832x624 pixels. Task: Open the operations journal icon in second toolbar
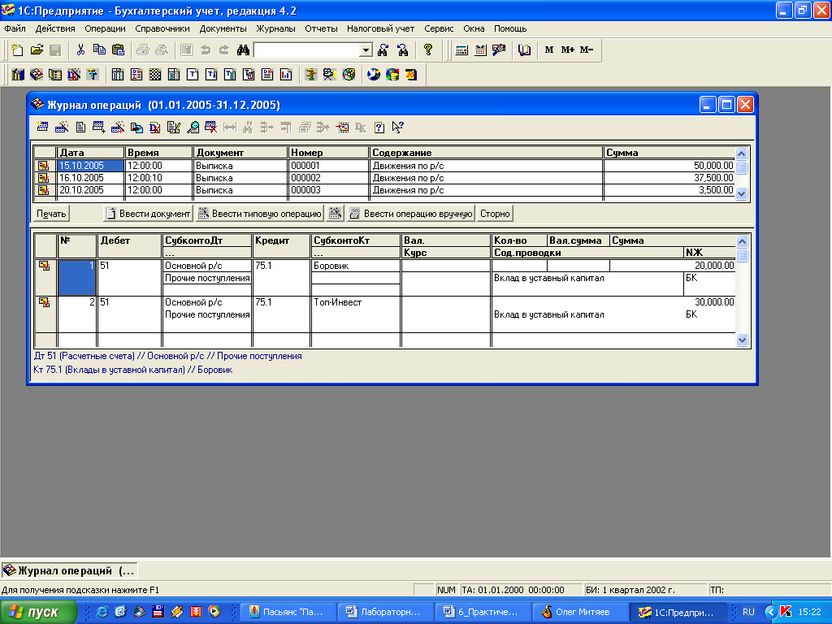pyautogui.click(x=37, y=74)
